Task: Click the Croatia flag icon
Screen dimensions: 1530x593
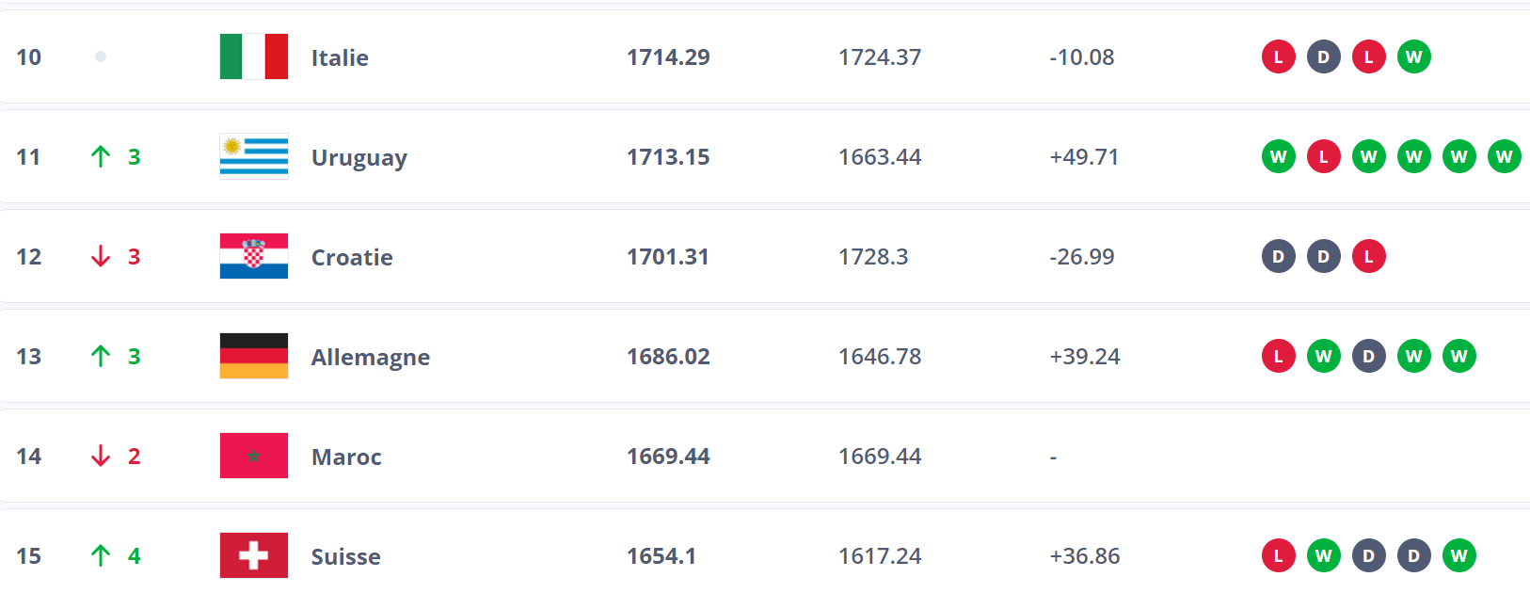Action: pos(253,256)
